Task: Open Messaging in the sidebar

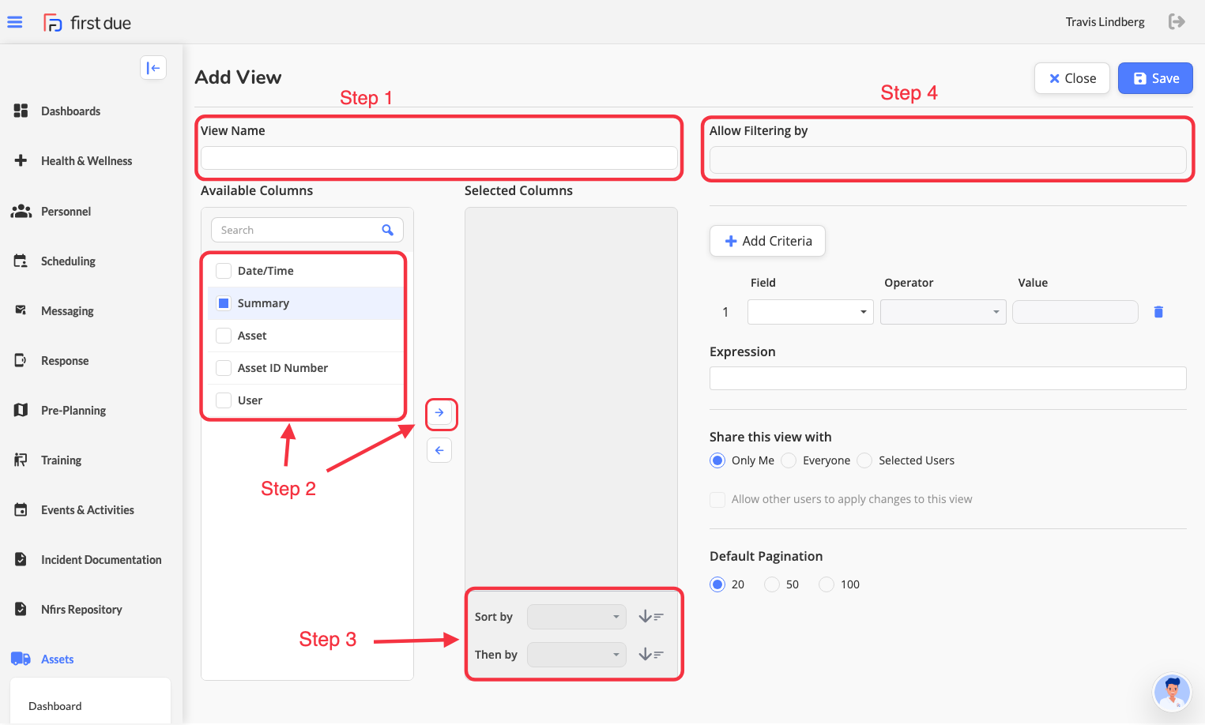Action: (67, 311)
